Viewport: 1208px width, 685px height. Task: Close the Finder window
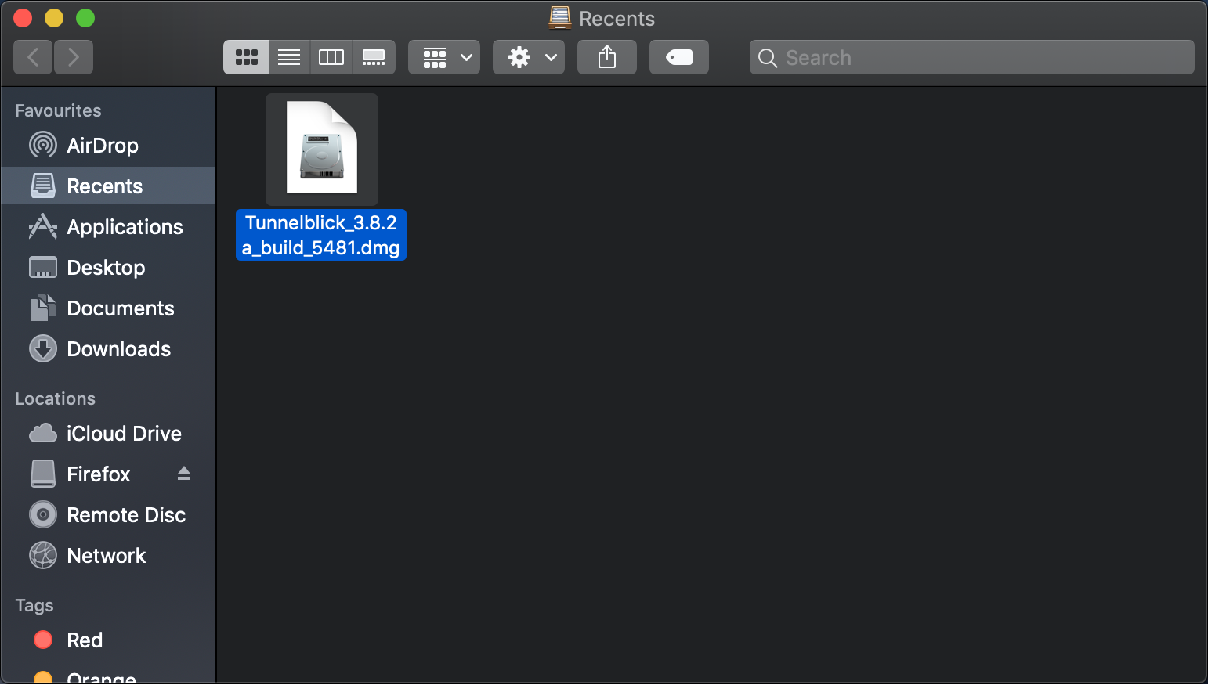click(23, 18)
